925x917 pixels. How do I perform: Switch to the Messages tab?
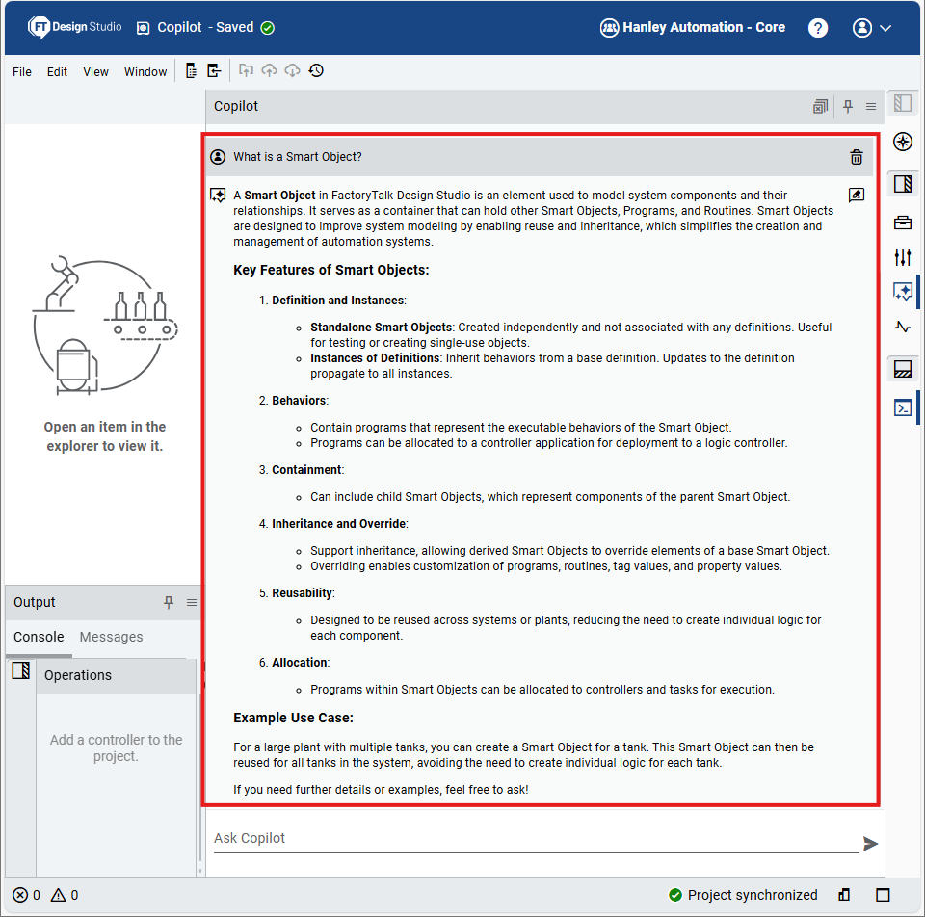click(111, 637)
